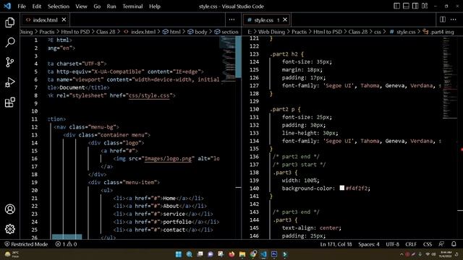The width and height of the screenshot is (463, 260).
Task: Click the feedback icon in status bar
Action: (x=441, y=244)
